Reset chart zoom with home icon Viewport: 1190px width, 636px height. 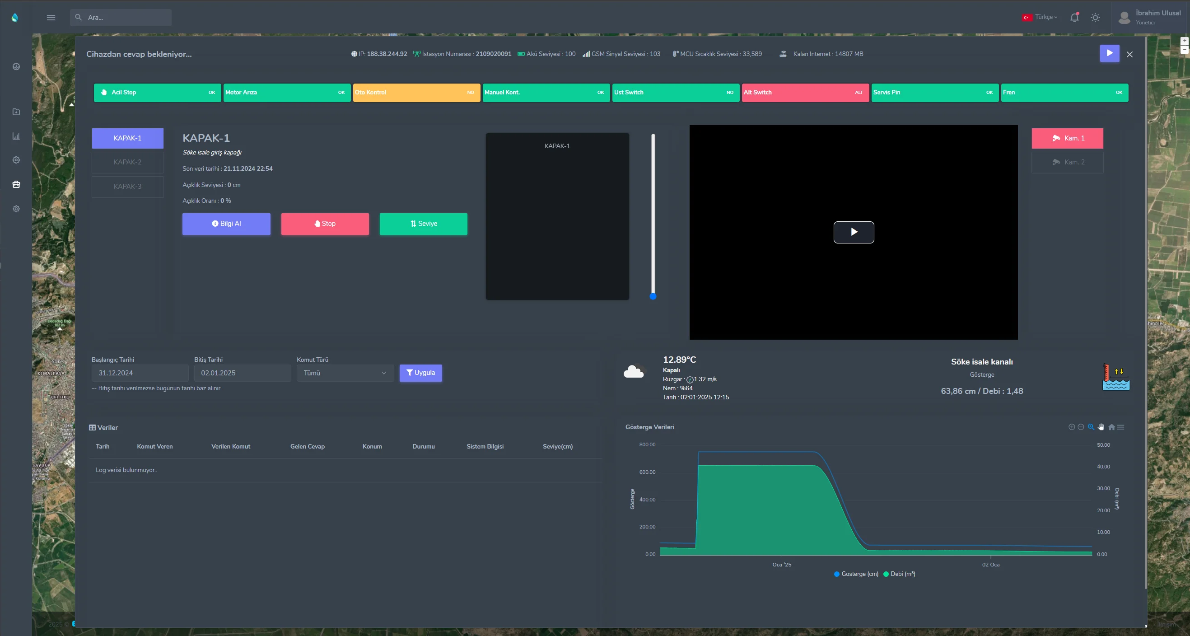[1111, 427]
